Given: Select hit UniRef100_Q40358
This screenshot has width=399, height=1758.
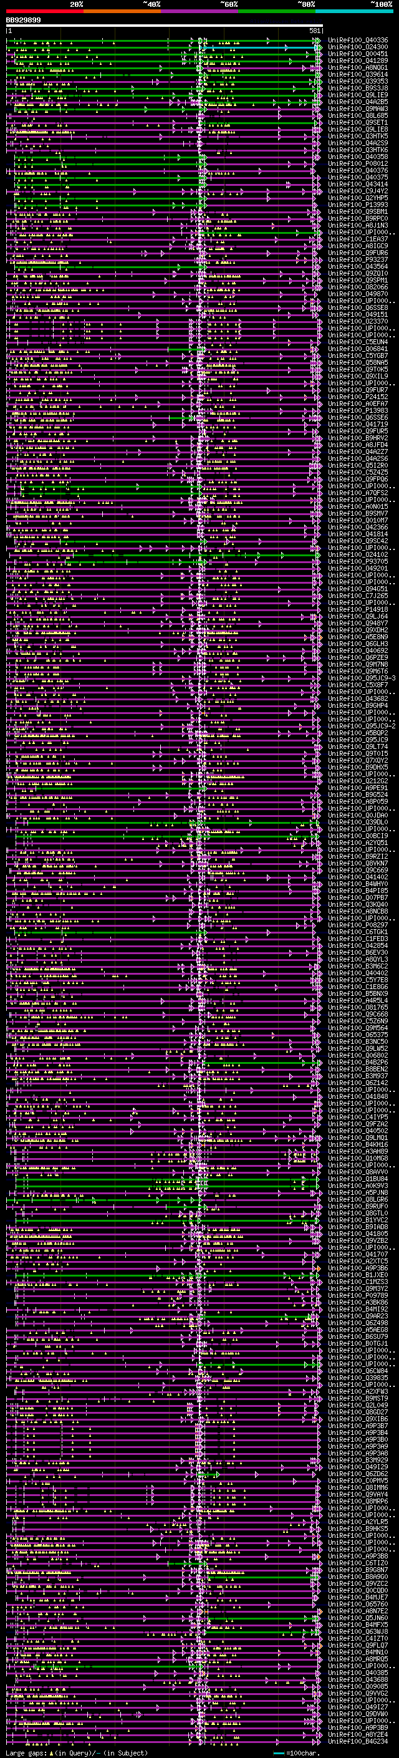Looking at the screenshot, I should point(358,157).
